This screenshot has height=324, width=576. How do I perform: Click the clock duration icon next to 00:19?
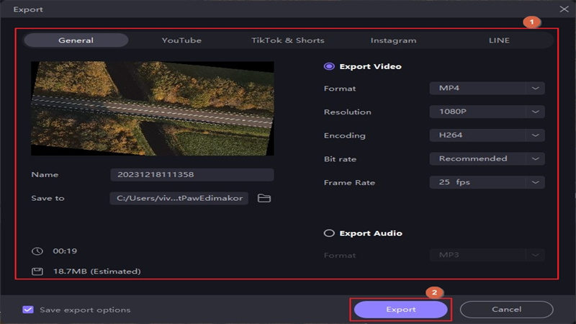click(x=37, y=251)
